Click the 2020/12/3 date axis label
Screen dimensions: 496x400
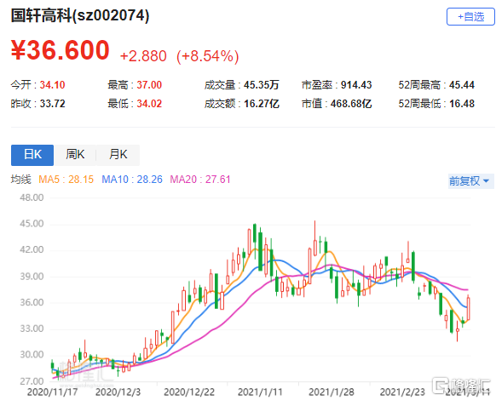click(118, 392)
